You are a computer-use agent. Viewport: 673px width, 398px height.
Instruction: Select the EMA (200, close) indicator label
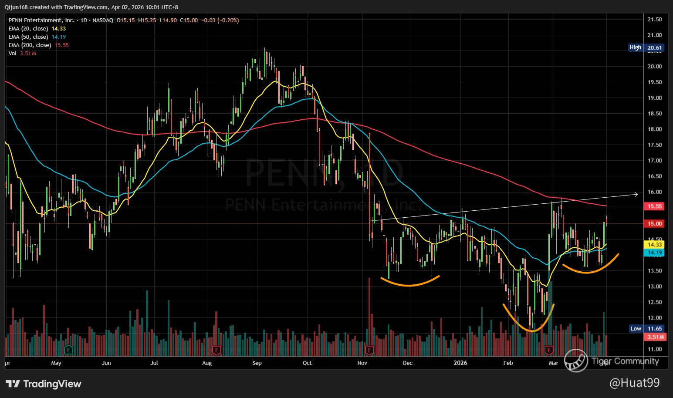(30, 45)
